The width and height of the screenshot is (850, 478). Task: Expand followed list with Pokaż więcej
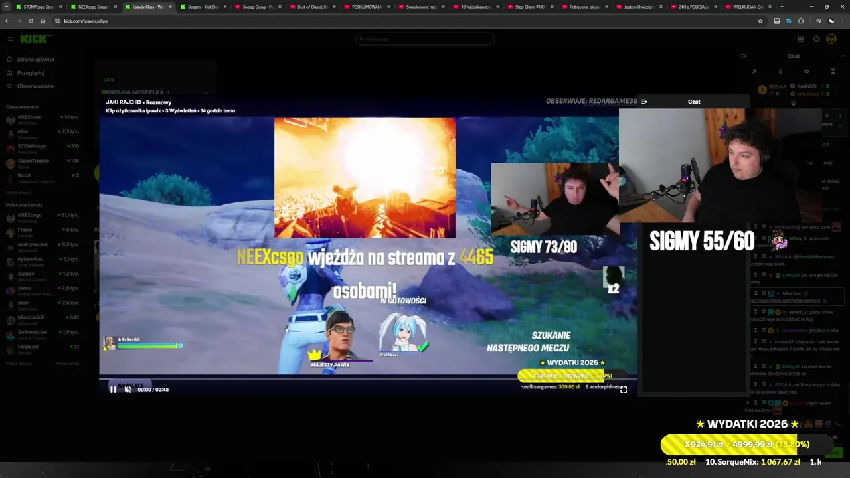click(19, 193)
